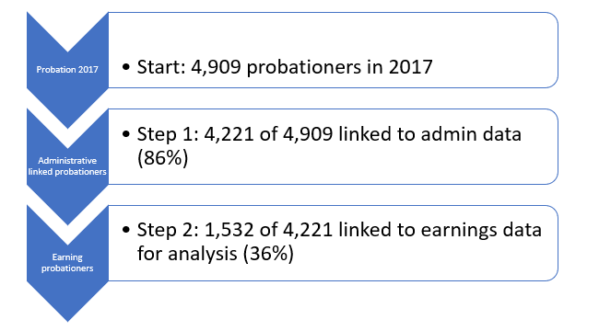
Task: Click the Step 1 label text
Action: pyautogui.click(x=168, y=134)
